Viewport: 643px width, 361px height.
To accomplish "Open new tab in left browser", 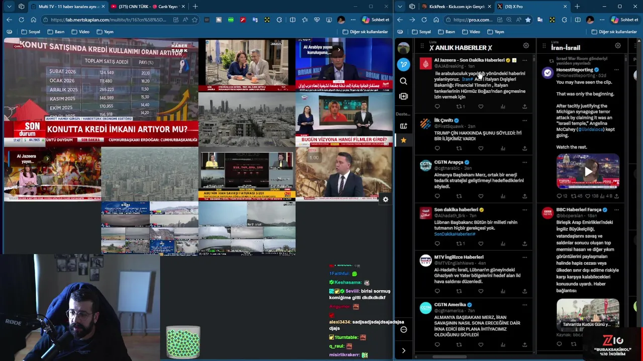I will pyautogui.click(x=195, y=7).
